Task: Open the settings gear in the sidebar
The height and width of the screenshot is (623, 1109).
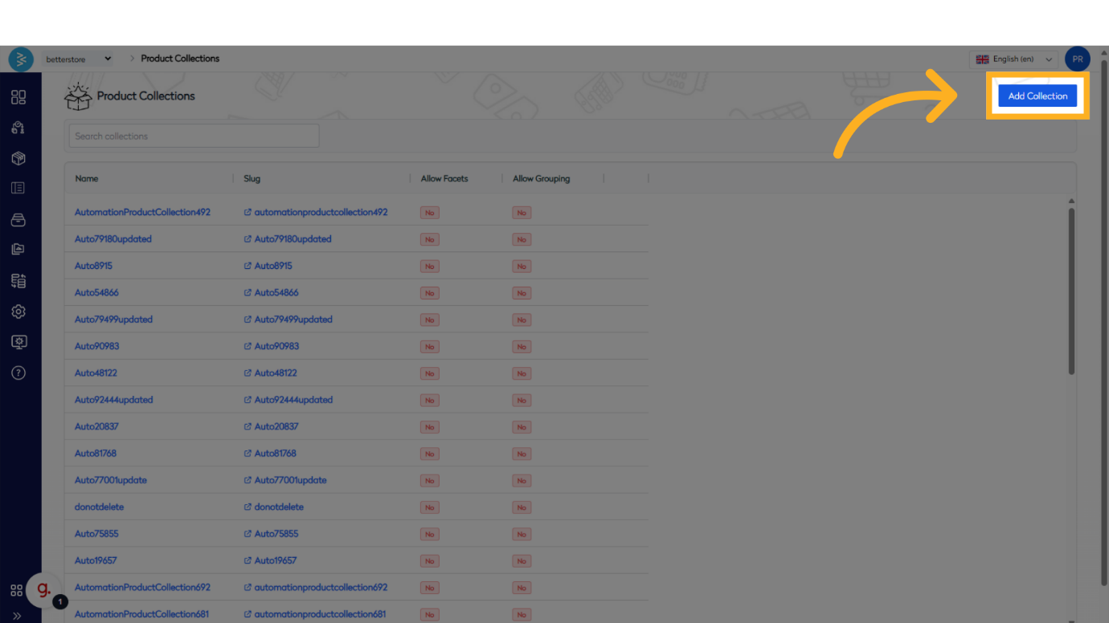Action: point(18,311)
